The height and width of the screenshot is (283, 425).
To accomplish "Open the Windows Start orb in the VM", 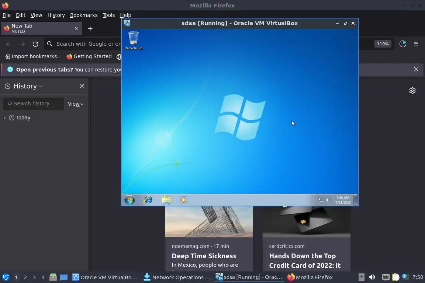I will (129, 200).
